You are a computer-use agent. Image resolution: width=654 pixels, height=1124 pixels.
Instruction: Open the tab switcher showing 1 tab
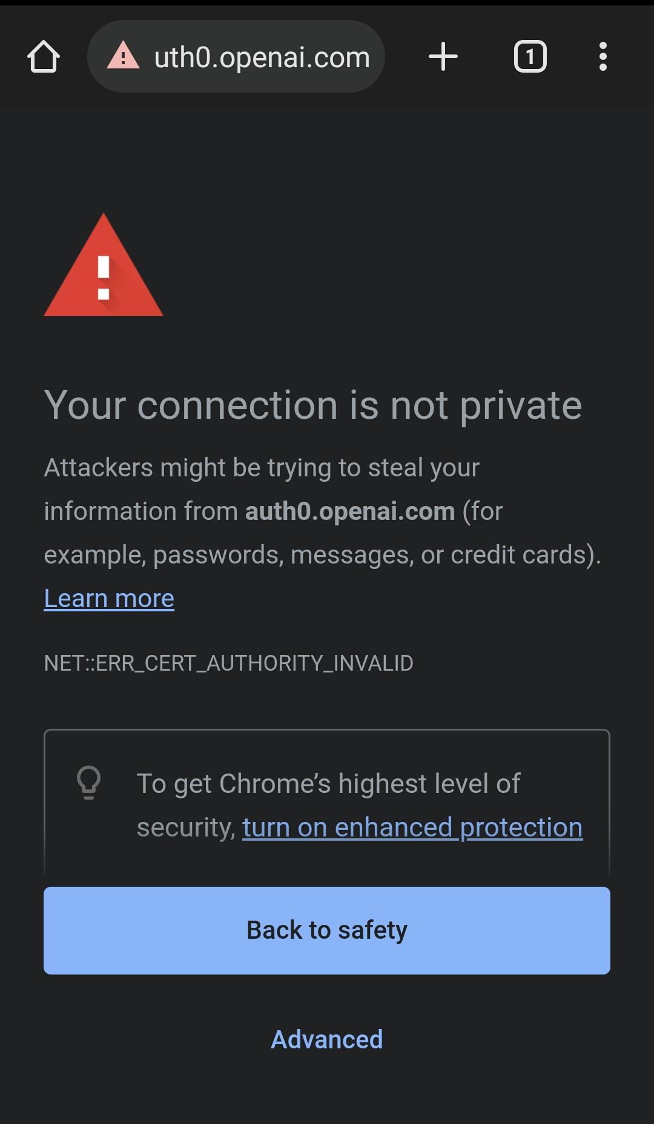(x=530, y=56)
